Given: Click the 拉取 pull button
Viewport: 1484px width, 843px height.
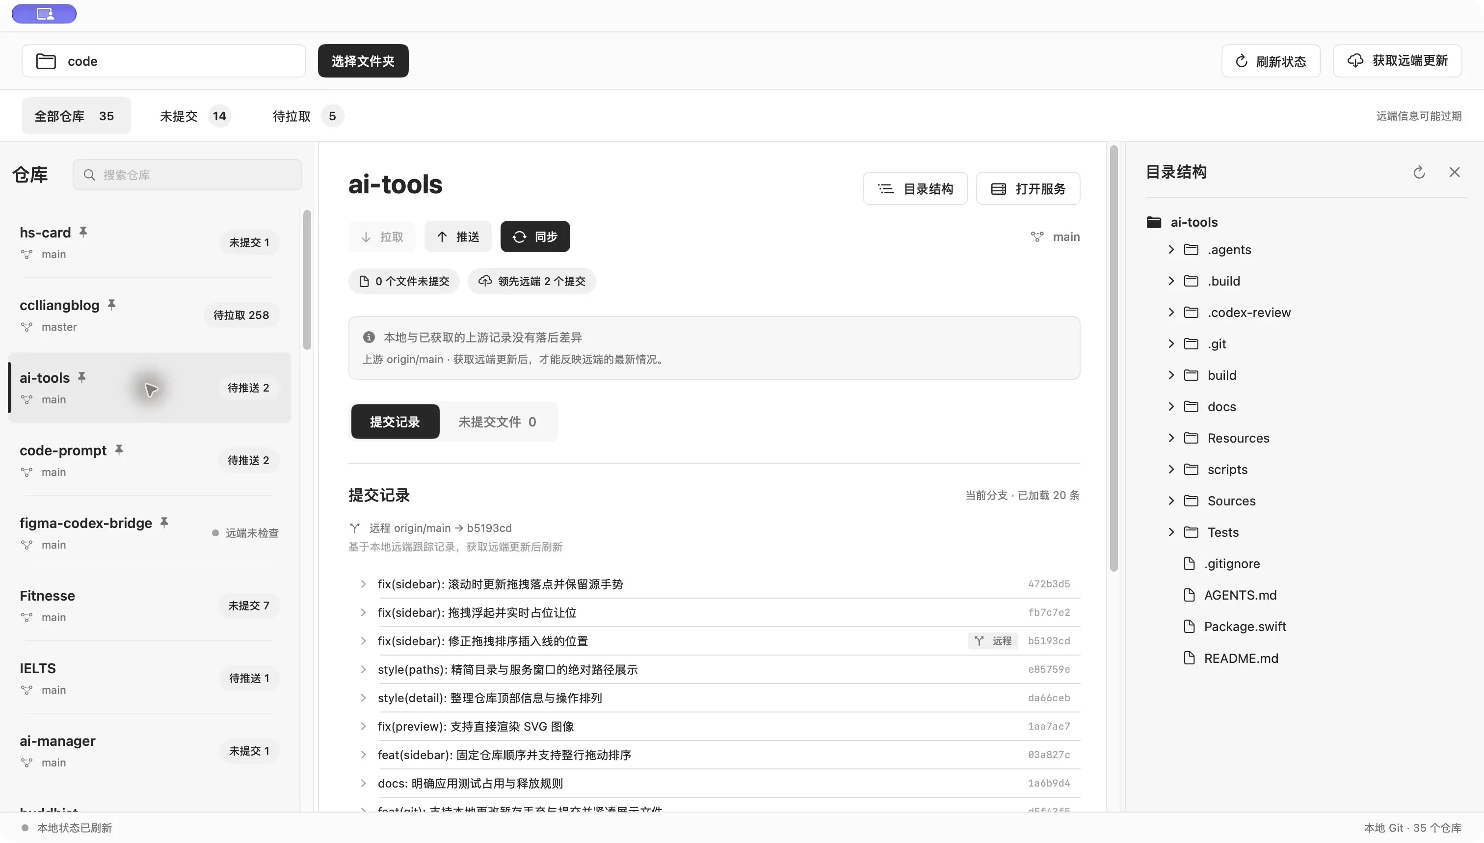Looking at the screenshot, I should [382, 237].
